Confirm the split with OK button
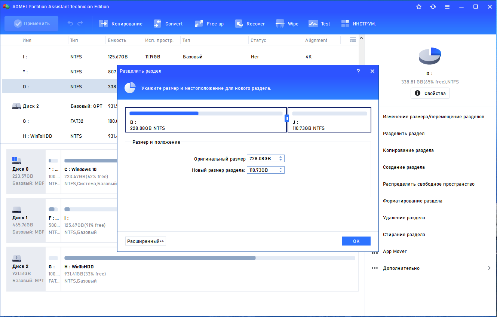This screenshot has height=317, width=497. coord(356,241)
